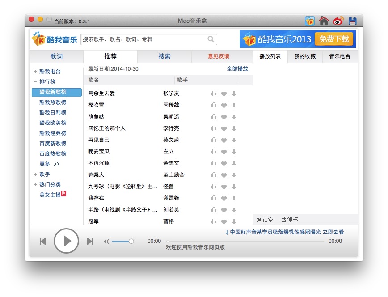Image resolution: width=388 pixels, height=297 pixels.
Task: Download the 九号球 song by 怪兽
Action: tap(234, 187)
